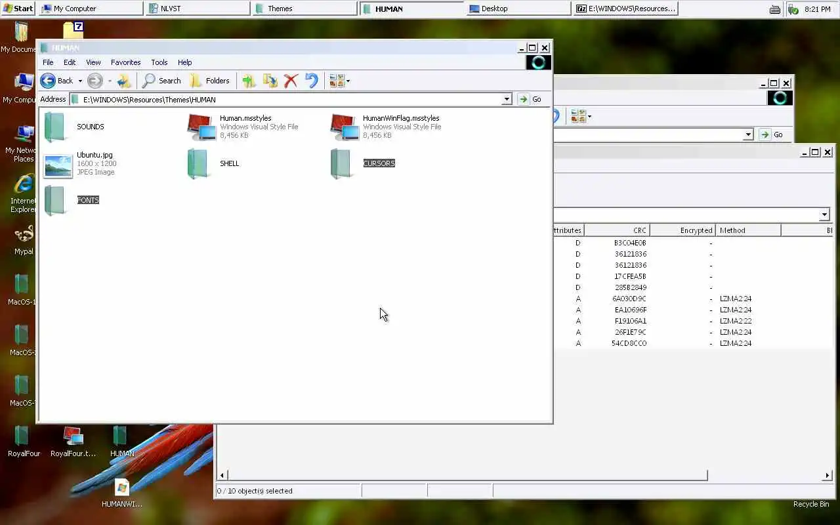This screenshot has height=525, width=840.
Task: Open the Tools menu
Action: coord(159,62)
